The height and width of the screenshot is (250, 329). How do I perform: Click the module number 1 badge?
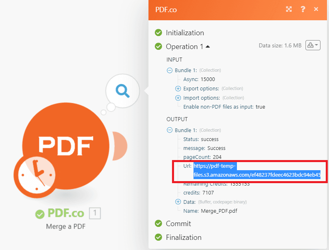point(95,213)
